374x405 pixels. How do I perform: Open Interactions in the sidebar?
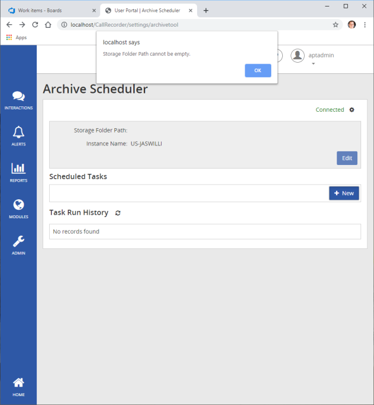click(x=18, y=100)
